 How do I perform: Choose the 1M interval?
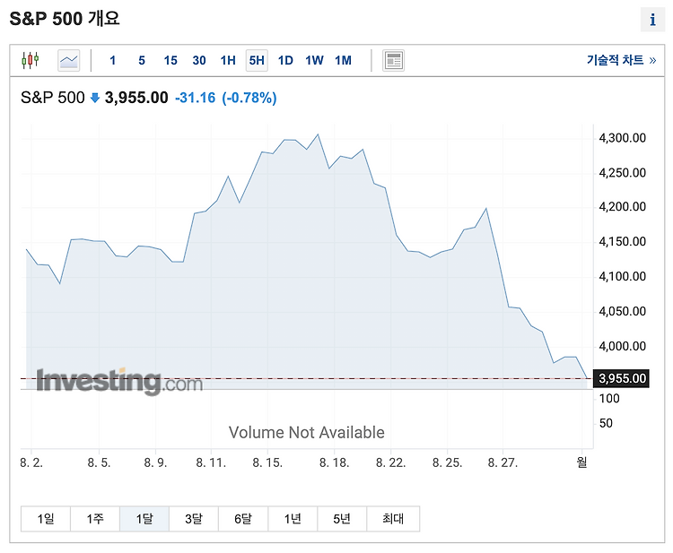[343, 60]
